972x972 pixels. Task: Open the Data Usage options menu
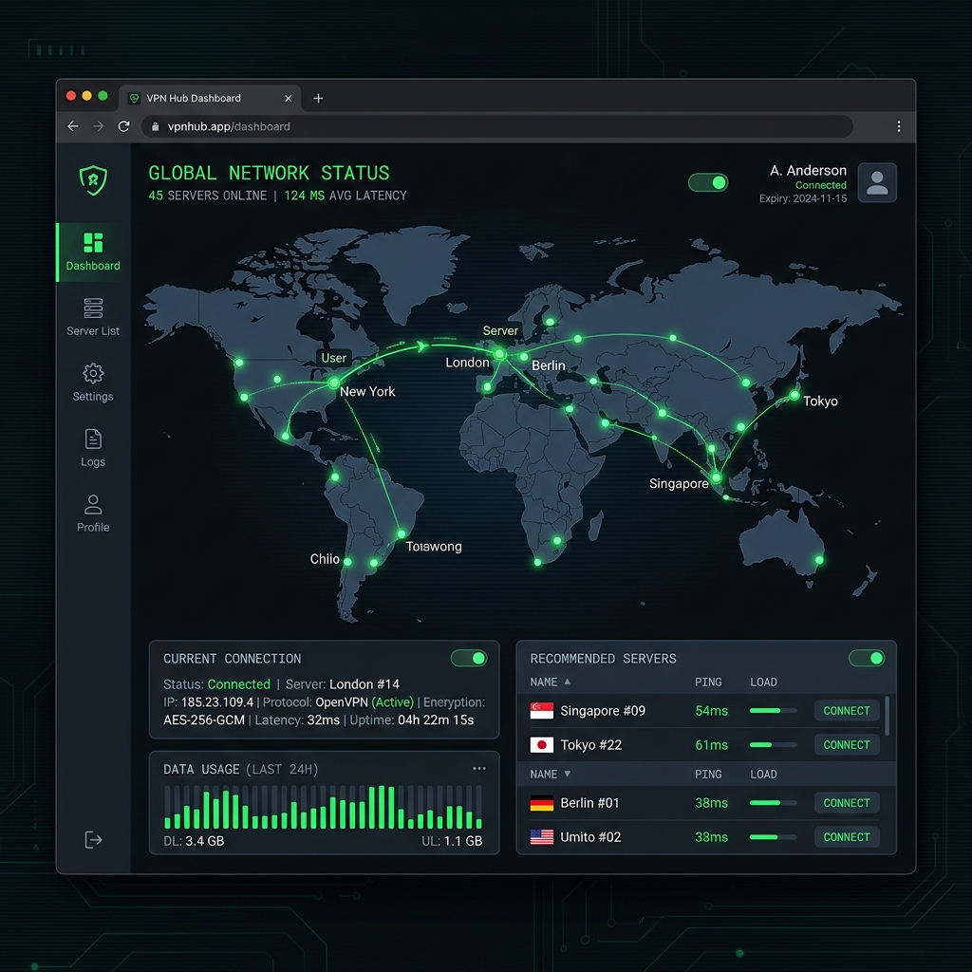(479, 768)
